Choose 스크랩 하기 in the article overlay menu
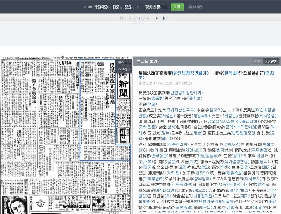Screen dimensions: 281x214 point(125,70)
